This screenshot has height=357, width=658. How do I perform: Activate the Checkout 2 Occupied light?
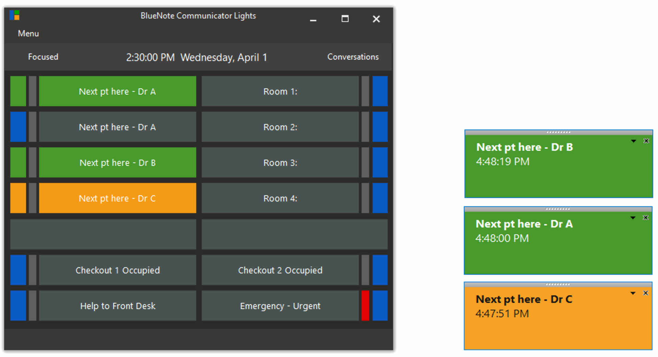280,270
